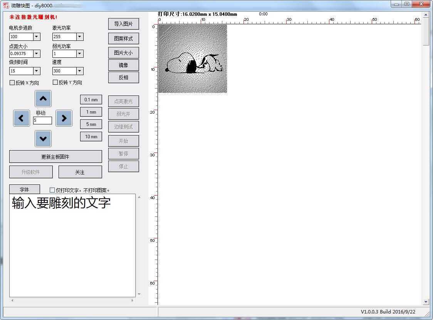The width and height of the screenshot is (433, 320).
Task: Click the app icon in title bar
Action: (x=6, y=5)
